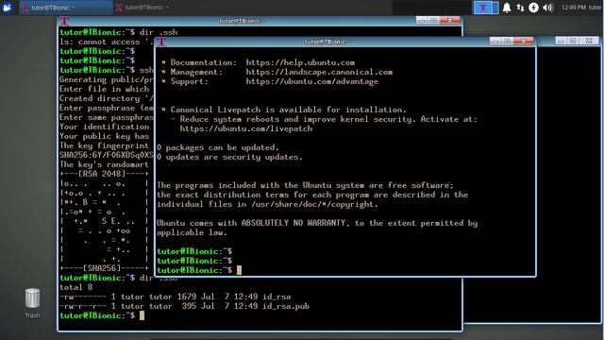604x340 pixels.
Task: Open the Xfce applications menu mouse icon
Action: (8, 8)
